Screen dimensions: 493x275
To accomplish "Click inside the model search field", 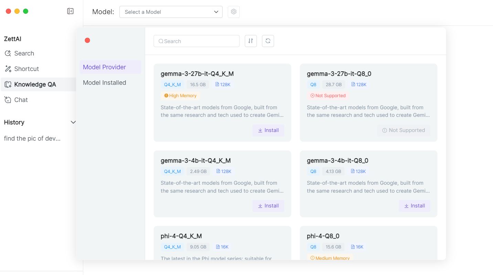I will 196,41.
